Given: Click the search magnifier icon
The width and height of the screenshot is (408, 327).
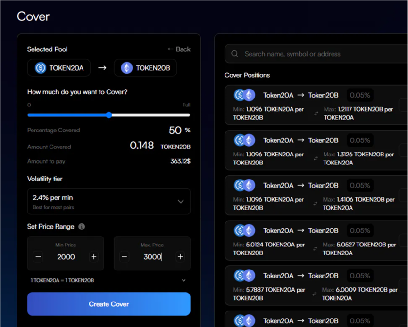Looking at the screenshot, I should coord(234,54).
